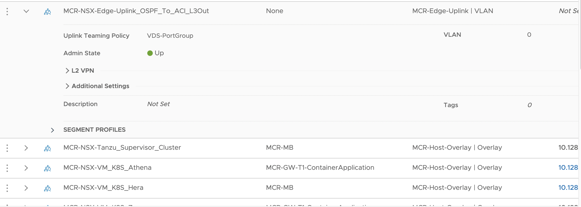Viewport: 581px width, 207px height.
Task: Open actions menu for VM_K8S_Athena row
Action: [7, 168]
